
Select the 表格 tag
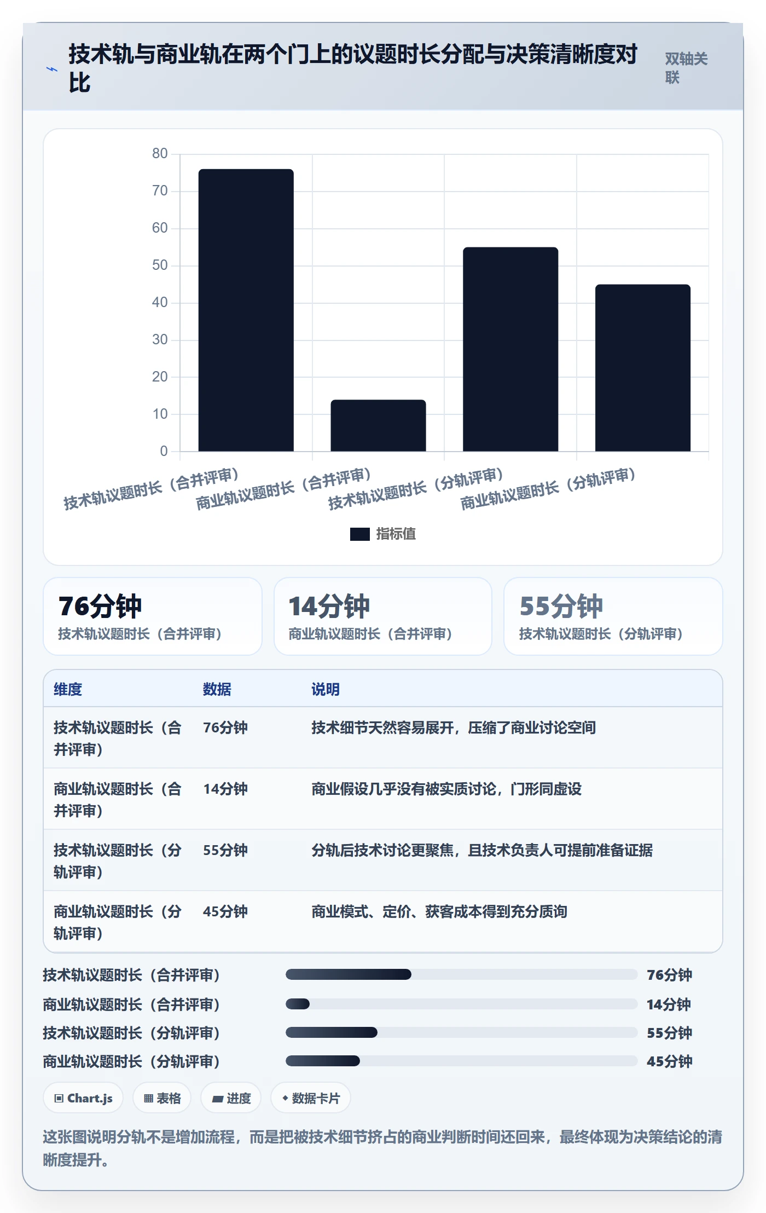click(162, 1098)
